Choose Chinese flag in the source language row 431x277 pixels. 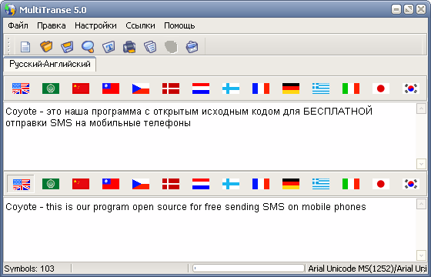coord(81,88)
